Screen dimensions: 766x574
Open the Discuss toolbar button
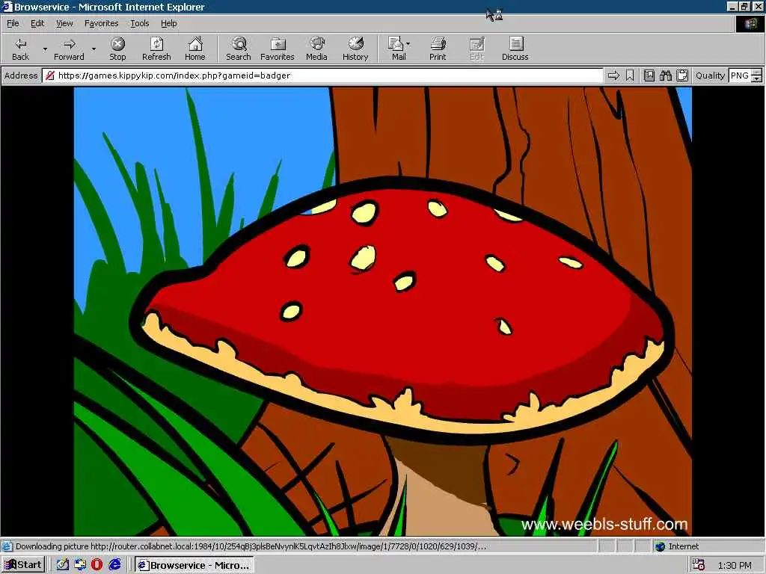click(515, 49)
